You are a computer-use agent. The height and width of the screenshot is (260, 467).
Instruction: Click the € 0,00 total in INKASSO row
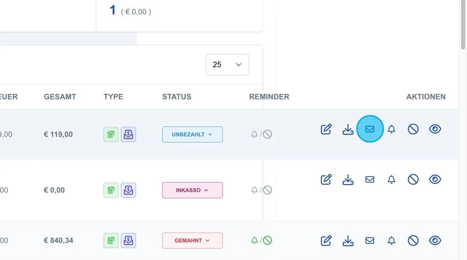pos(54,190)
